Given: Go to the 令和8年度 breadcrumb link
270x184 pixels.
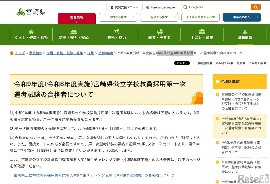Looking at the screenshot, I should [x=106, y=53].
